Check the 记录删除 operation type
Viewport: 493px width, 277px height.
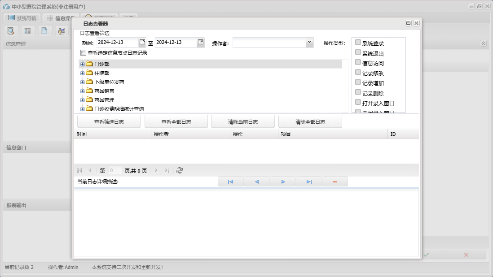[358, 92]
